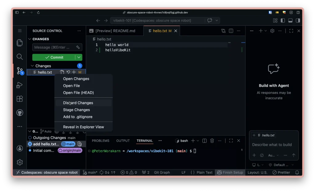Send the chat prompt with the arrow icon

coord(294,155)
